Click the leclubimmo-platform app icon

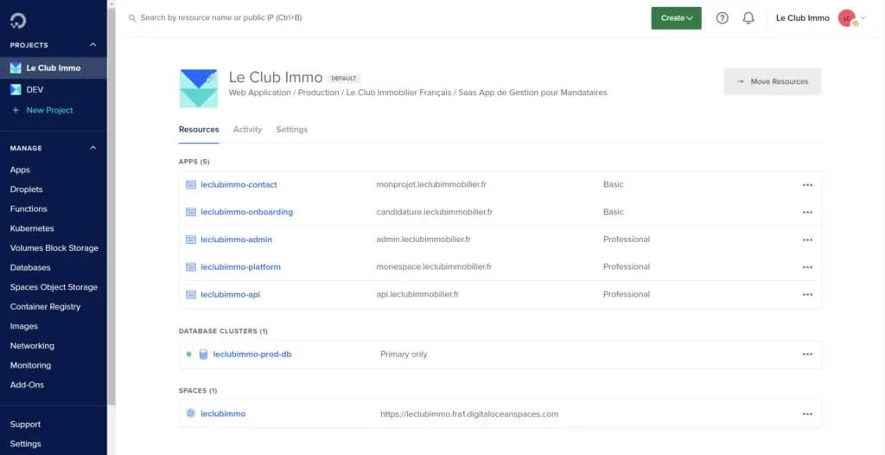tap(191, 266)
